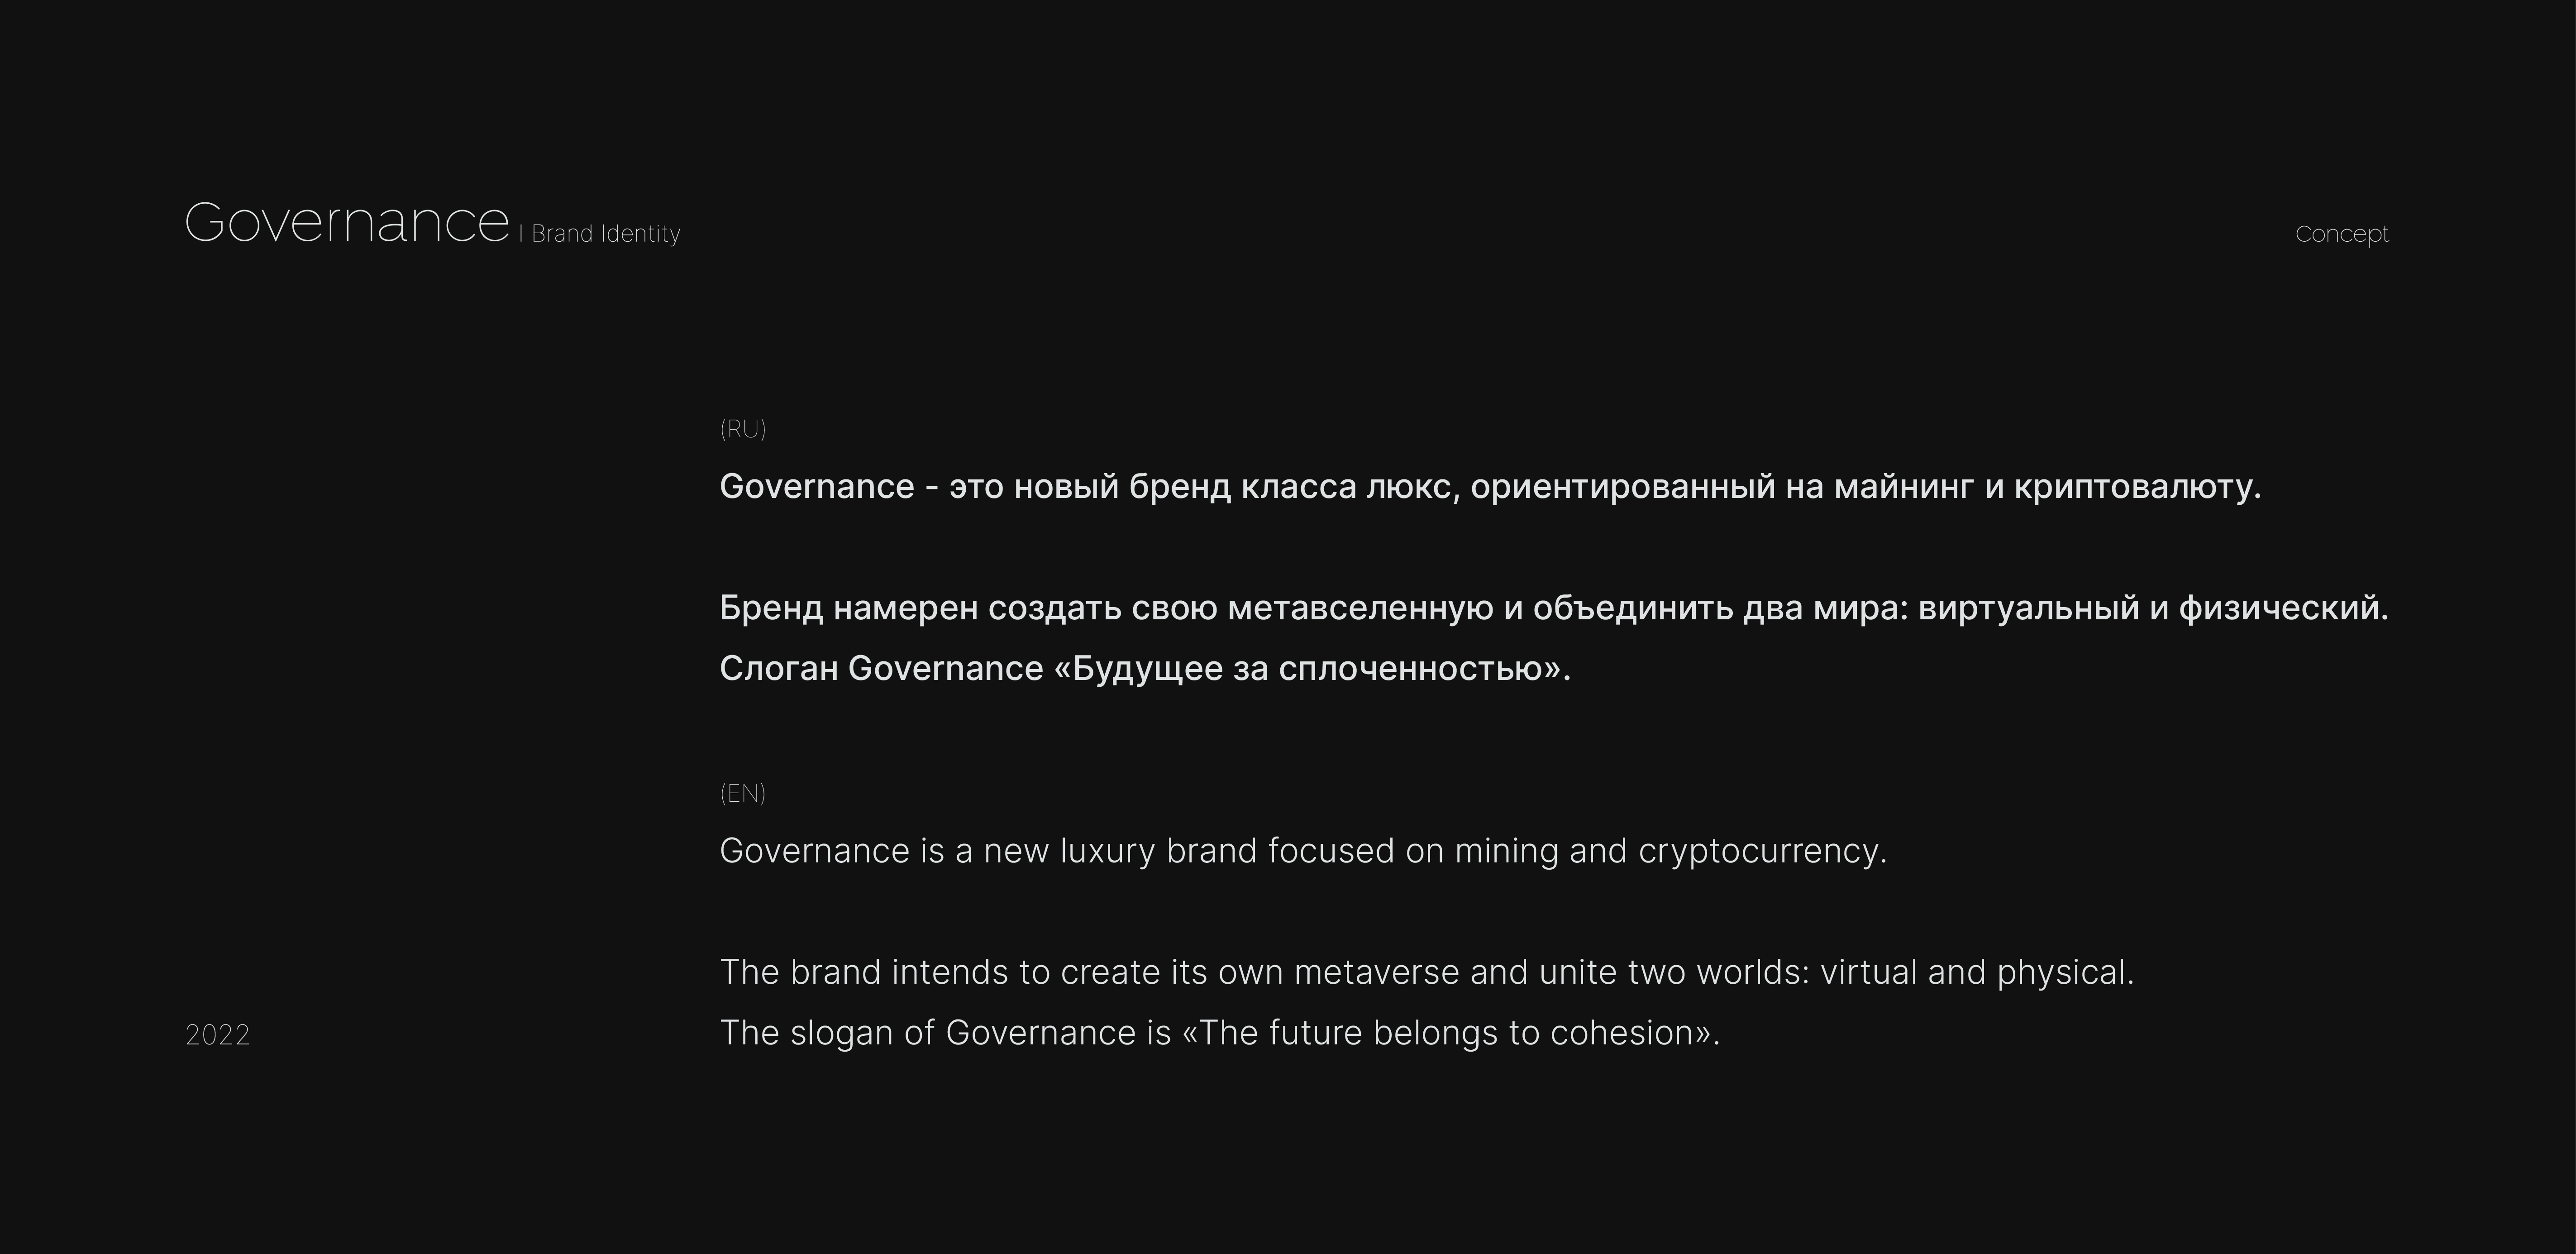Select the "Concept" label in the header
This screenshot has width=2576, height=1254.
2341,234
